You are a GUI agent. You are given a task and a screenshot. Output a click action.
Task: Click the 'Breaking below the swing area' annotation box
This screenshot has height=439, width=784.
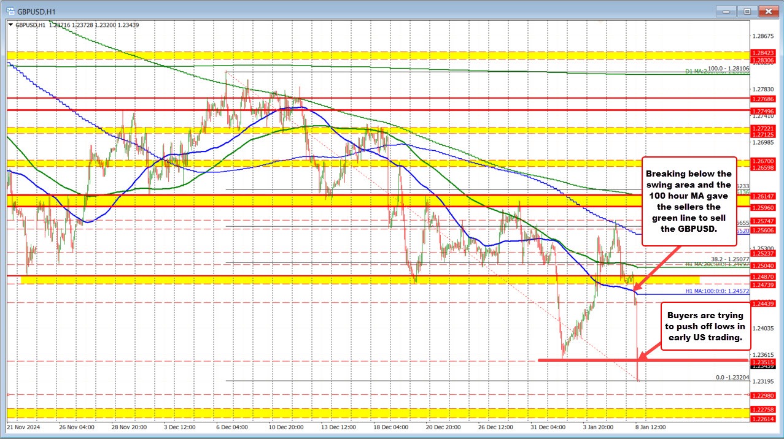[689, 202]
